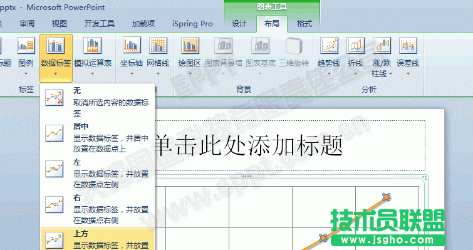
Task: Click the 绘图区 plot area icon
Action: tap(190, 46)
